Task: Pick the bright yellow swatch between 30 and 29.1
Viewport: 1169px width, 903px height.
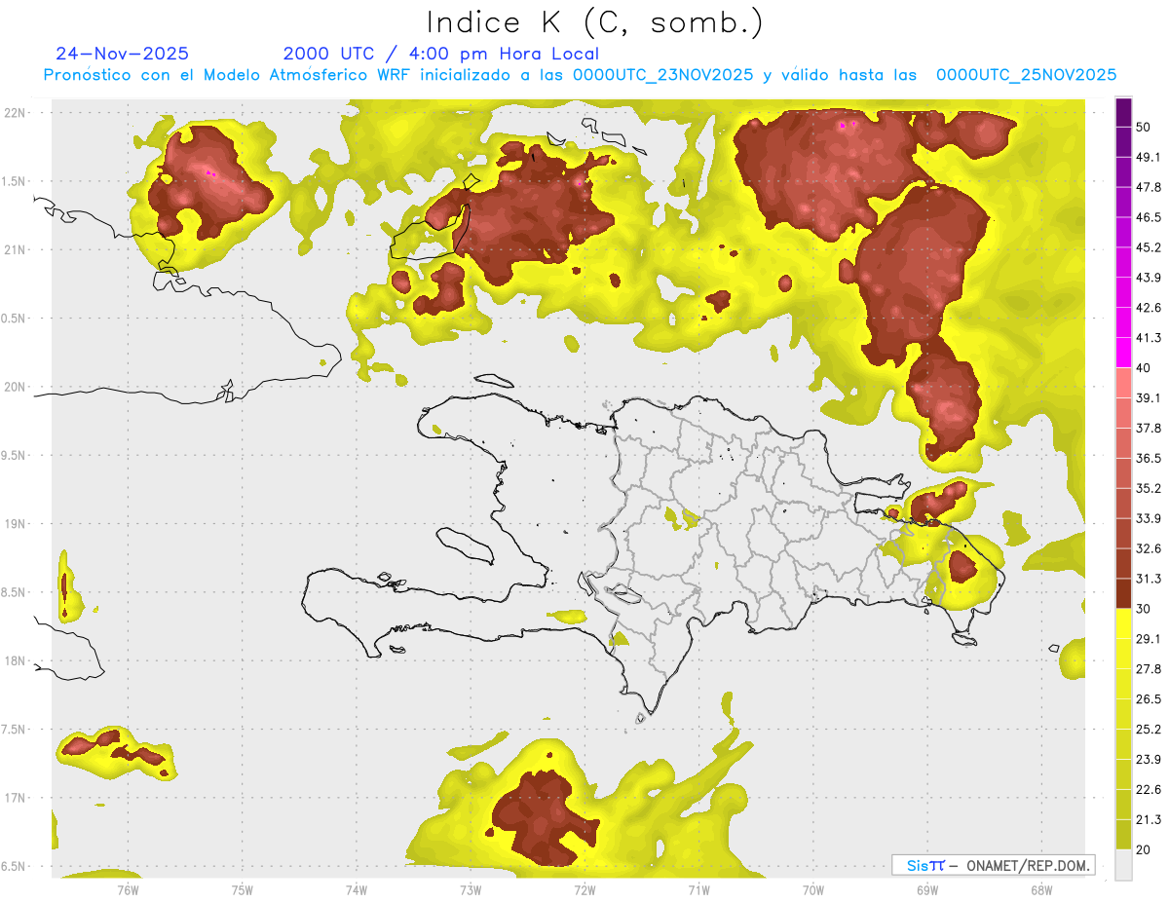Action: (x=1123, y=623)
